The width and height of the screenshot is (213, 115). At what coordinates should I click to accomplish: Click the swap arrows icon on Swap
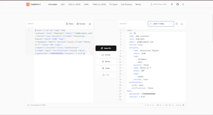pyautogui.click(x=103, y=68)
